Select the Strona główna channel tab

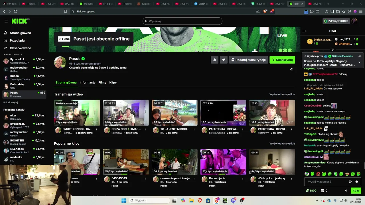66,82
